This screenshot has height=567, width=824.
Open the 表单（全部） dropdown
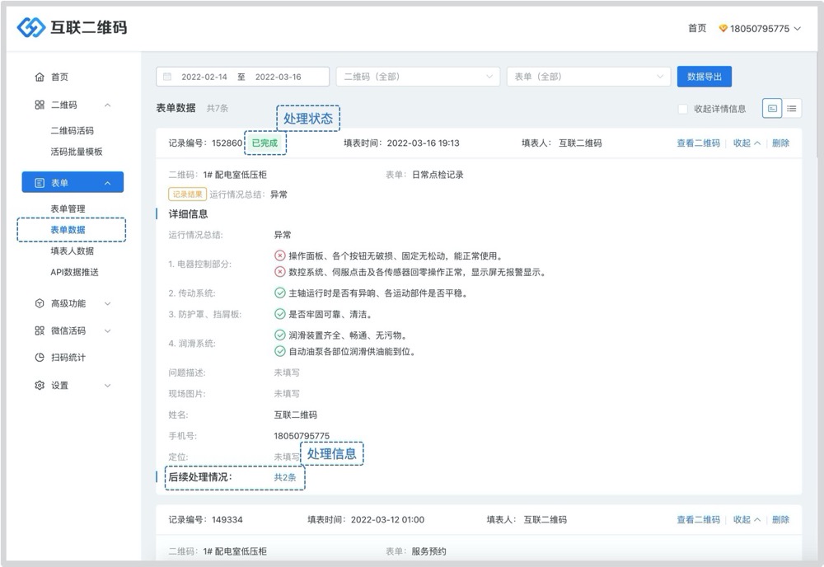coord(588,77)
